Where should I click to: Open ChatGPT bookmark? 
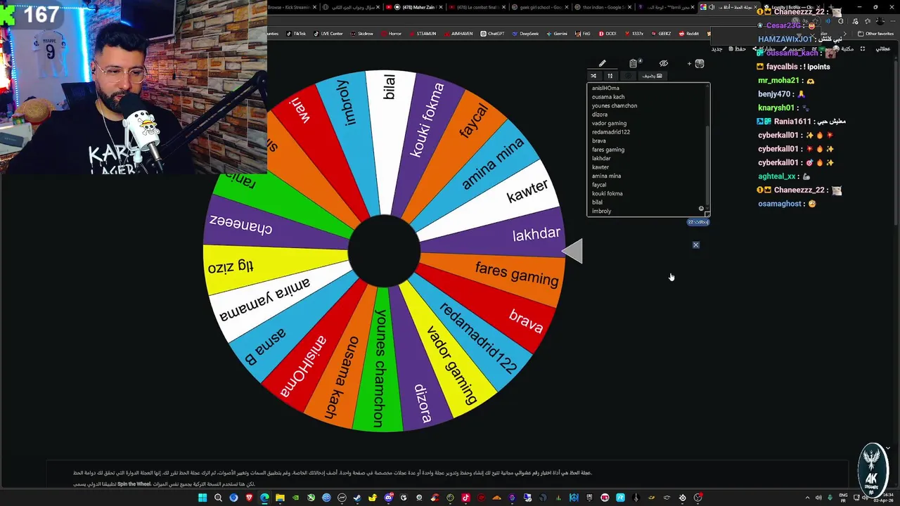pyautogui.click(x=492, y=33)
